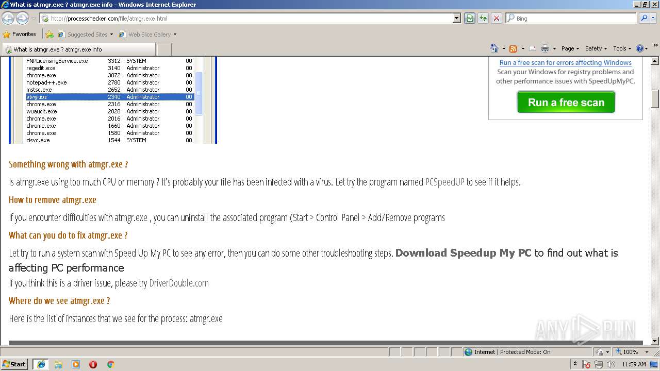660x371 pixels.
Task: Click the 'Something wrong with atmgr.exe ?' heading
Action: click(68, 164)
